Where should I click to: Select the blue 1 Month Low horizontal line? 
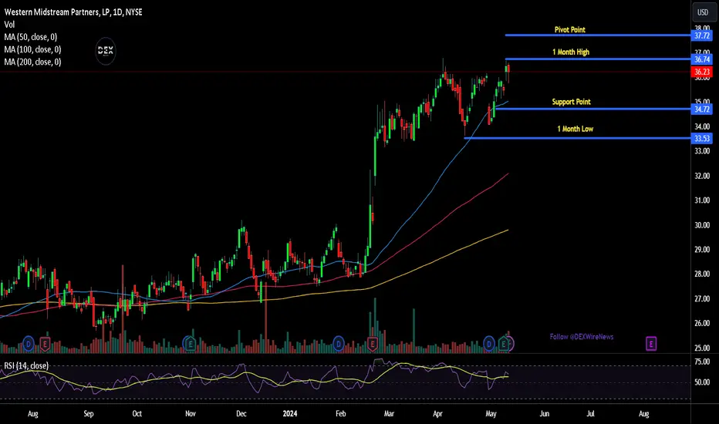tap(577, 138)
